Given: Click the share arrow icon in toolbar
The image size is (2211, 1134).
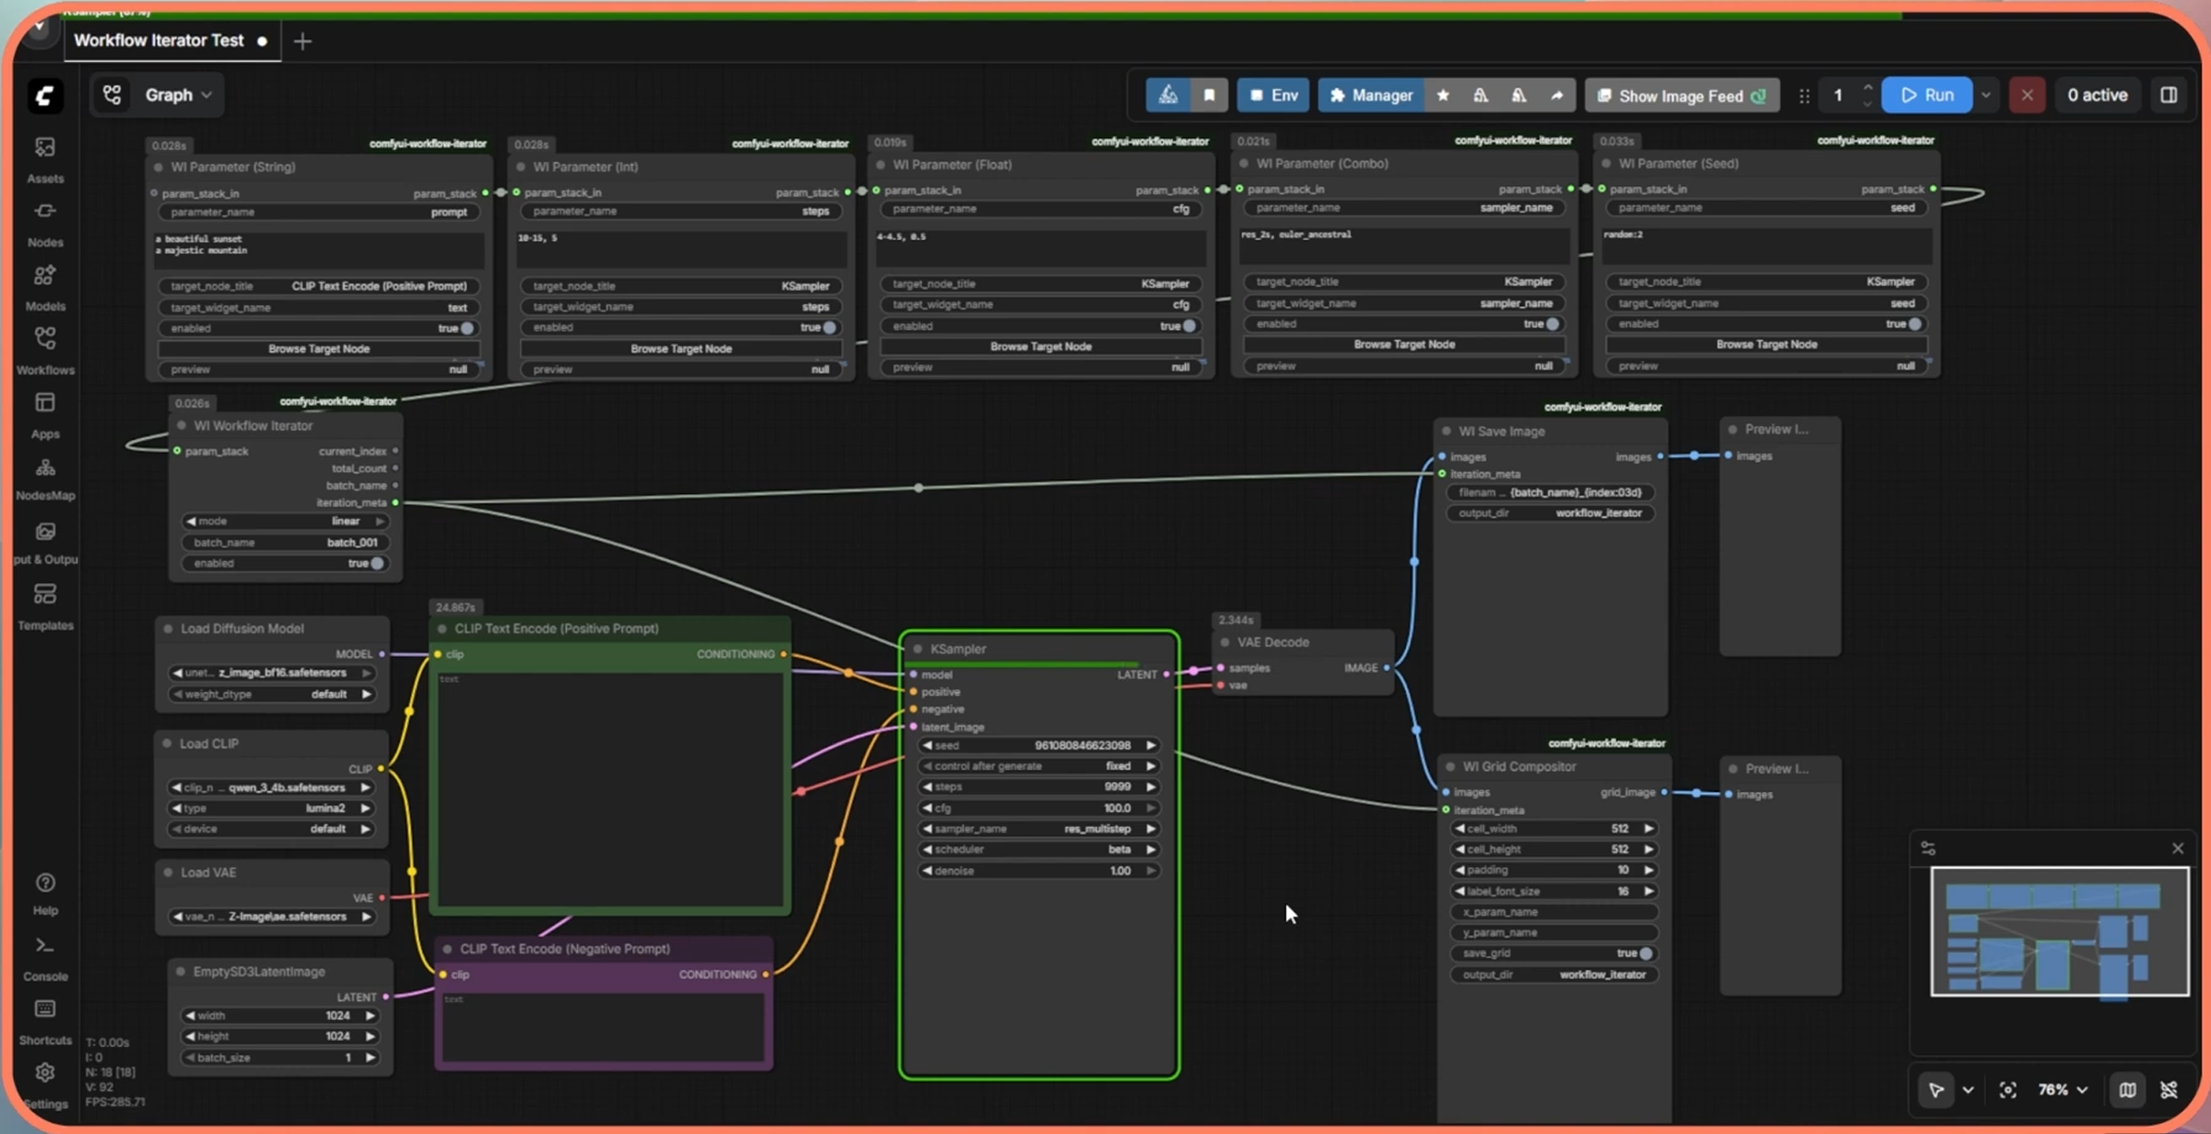Looking at the screenshot, I should 1557,95.
